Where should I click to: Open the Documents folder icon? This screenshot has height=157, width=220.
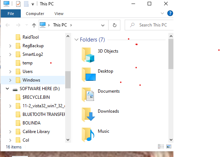[x=88, y=95]
